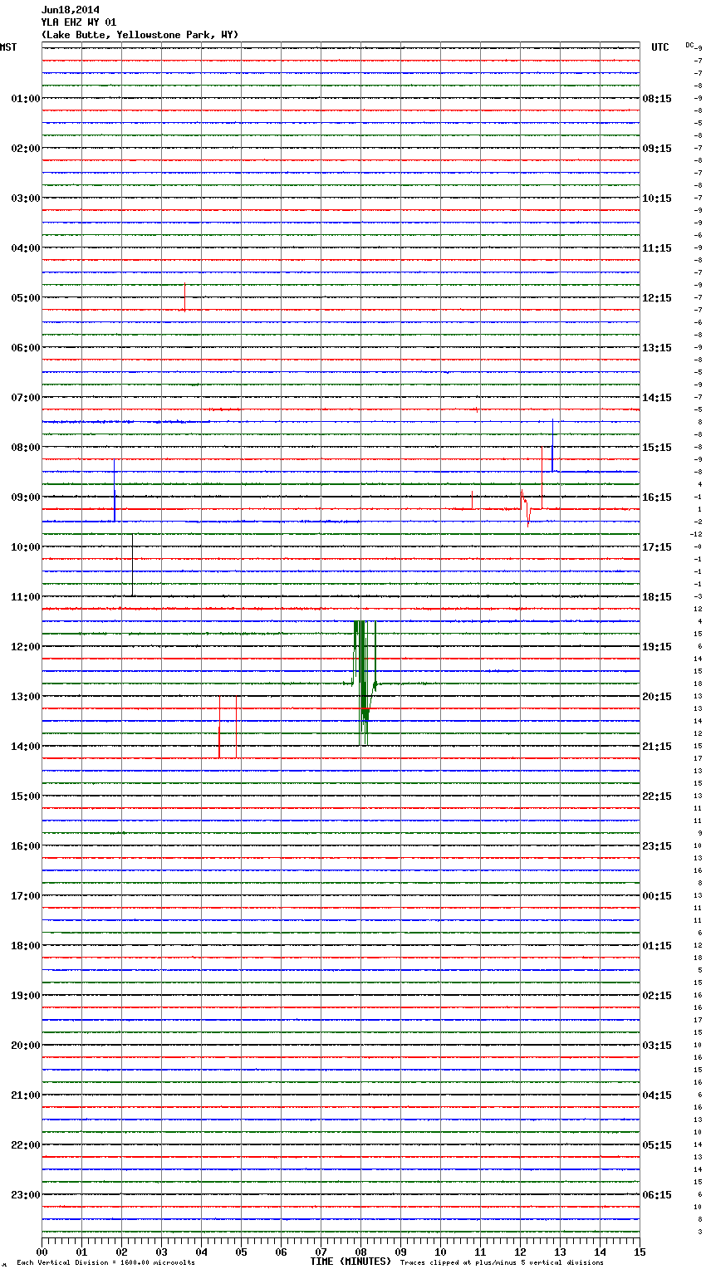This screenshot has height=1274, width=706.
Task: Click the tall black spike above the 11:00 trace
Action: click(132, 565)
